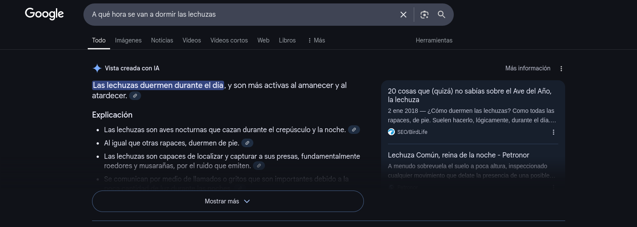
Task: Click snippet 'A menudo sobrevuela el suelo'
Action: [472, 171]
